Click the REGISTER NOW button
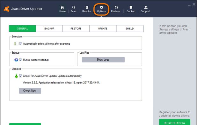The width and height of the screenshot is (197, 125). pyautogui.click(x=175, y=122)
